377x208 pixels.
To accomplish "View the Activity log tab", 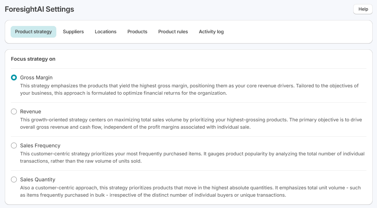I will click(x=211, y=32).
